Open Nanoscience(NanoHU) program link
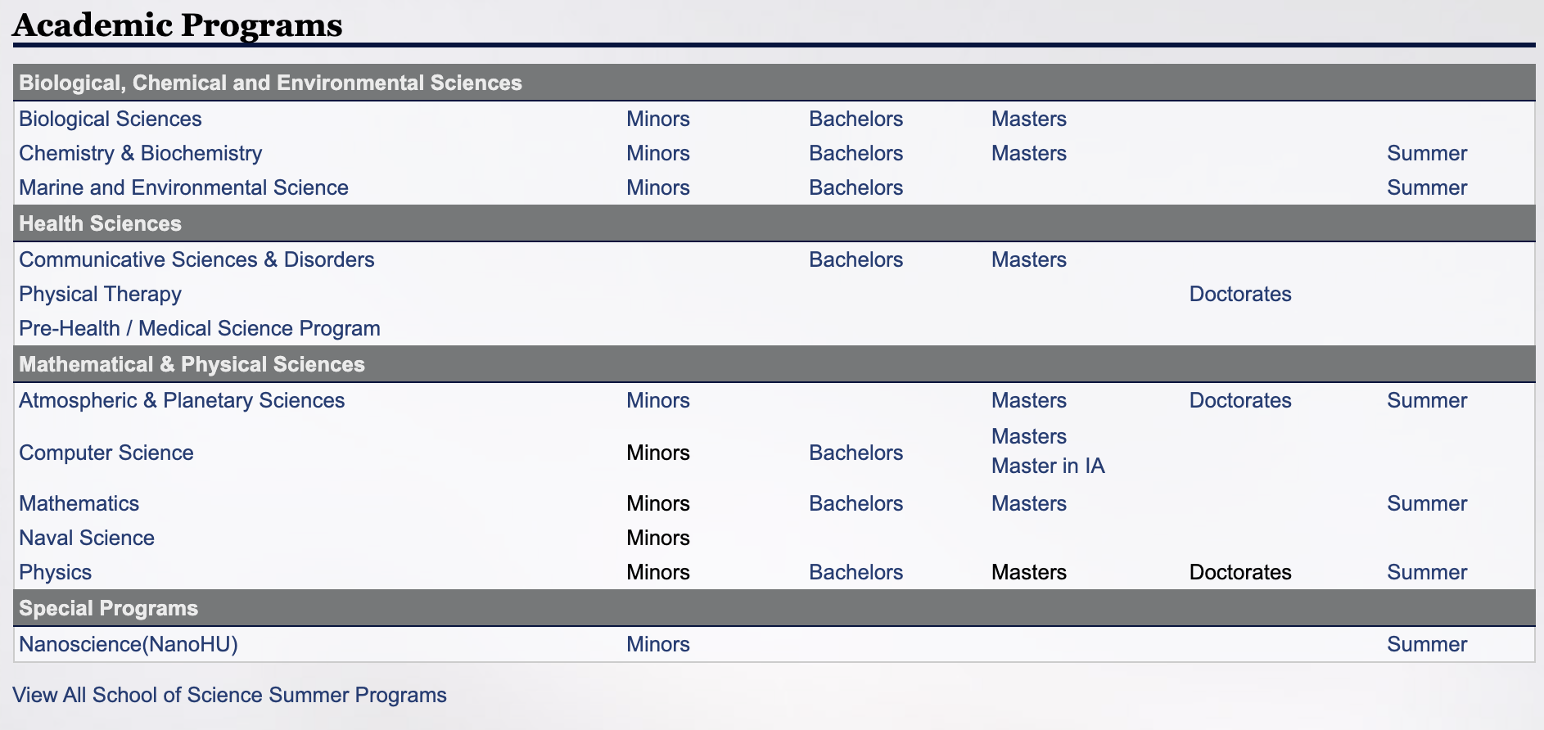 (129, 644)
